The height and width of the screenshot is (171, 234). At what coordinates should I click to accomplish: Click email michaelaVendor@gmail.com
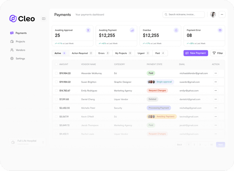coord(194,73)
